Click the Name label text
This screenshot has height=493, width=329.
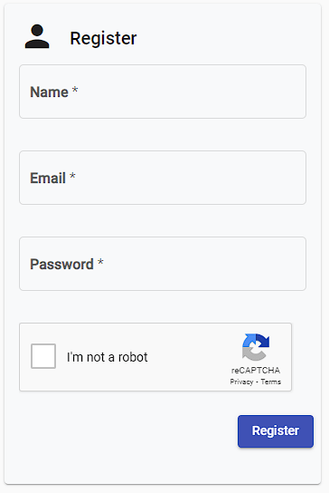click(49, 92)
